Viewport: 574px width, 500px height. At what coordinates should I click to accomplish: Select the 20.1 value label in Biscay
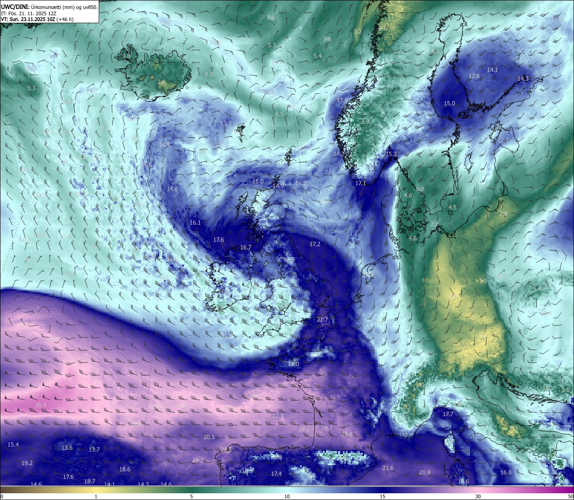click(209, 437)
